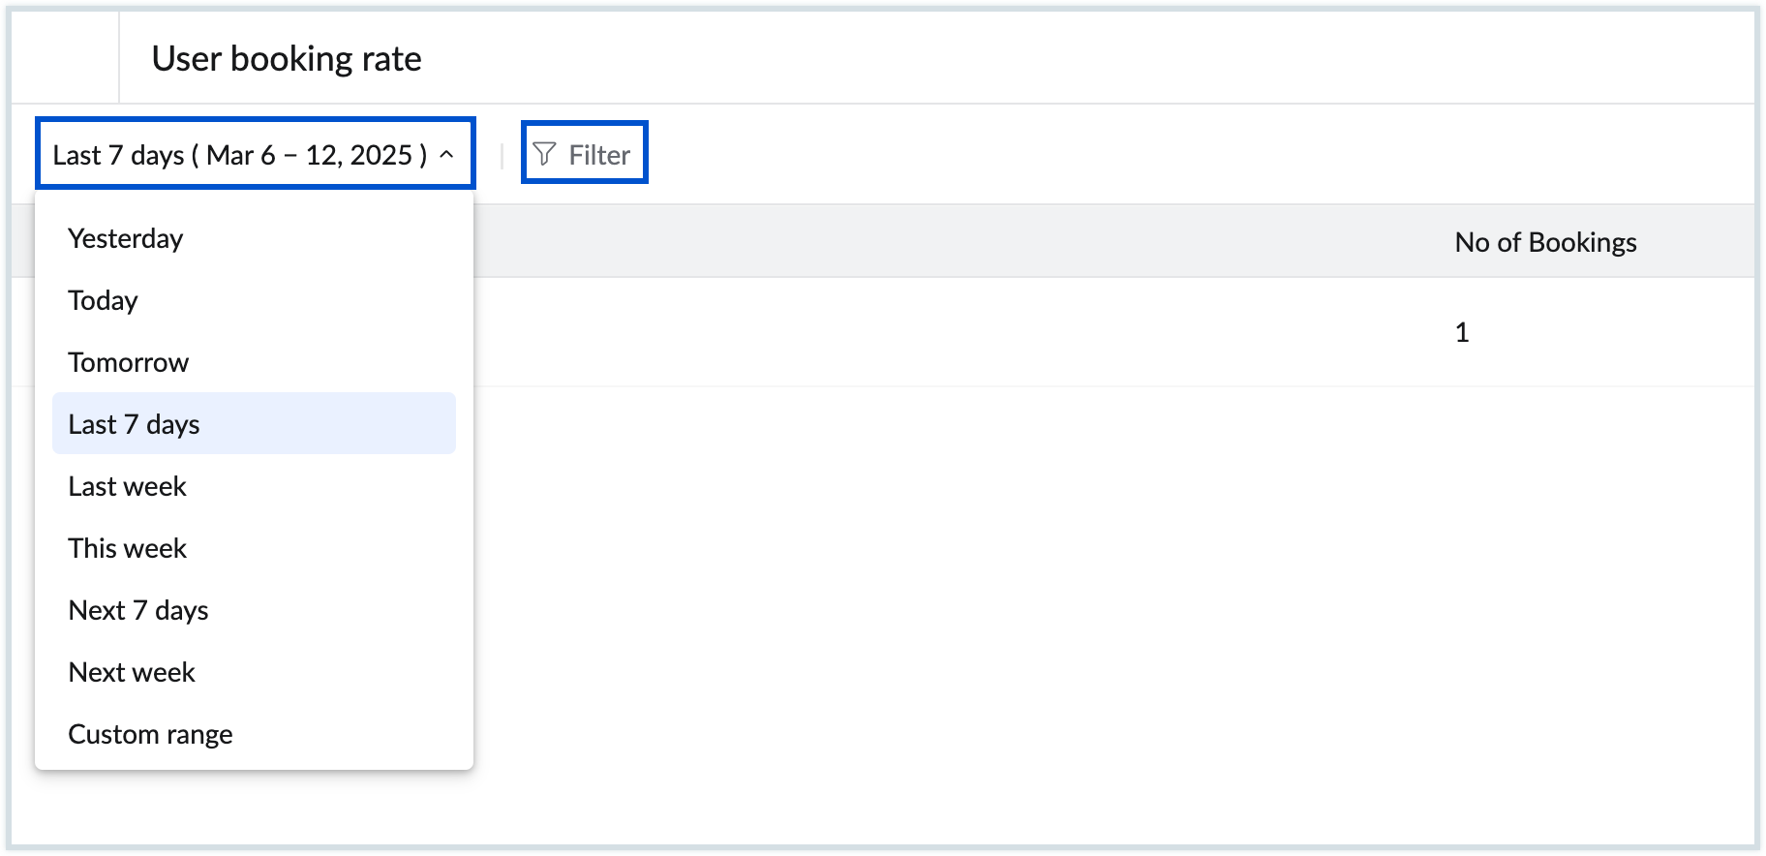Choose Last week from the dropdown
1766x856 pixels.
[x=126, y=486]
